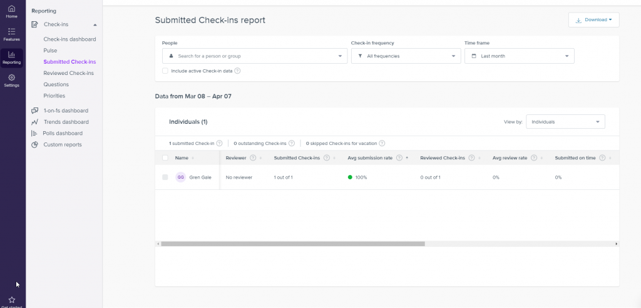This screenshot has height=308, width=641.
Task: Click the 'No reviewer' cell
Action: point(238,177)
